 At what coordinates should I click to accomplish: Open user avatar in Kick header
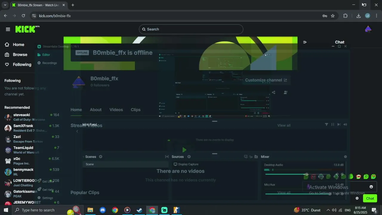pyautogui.click(x=368, y=29)
